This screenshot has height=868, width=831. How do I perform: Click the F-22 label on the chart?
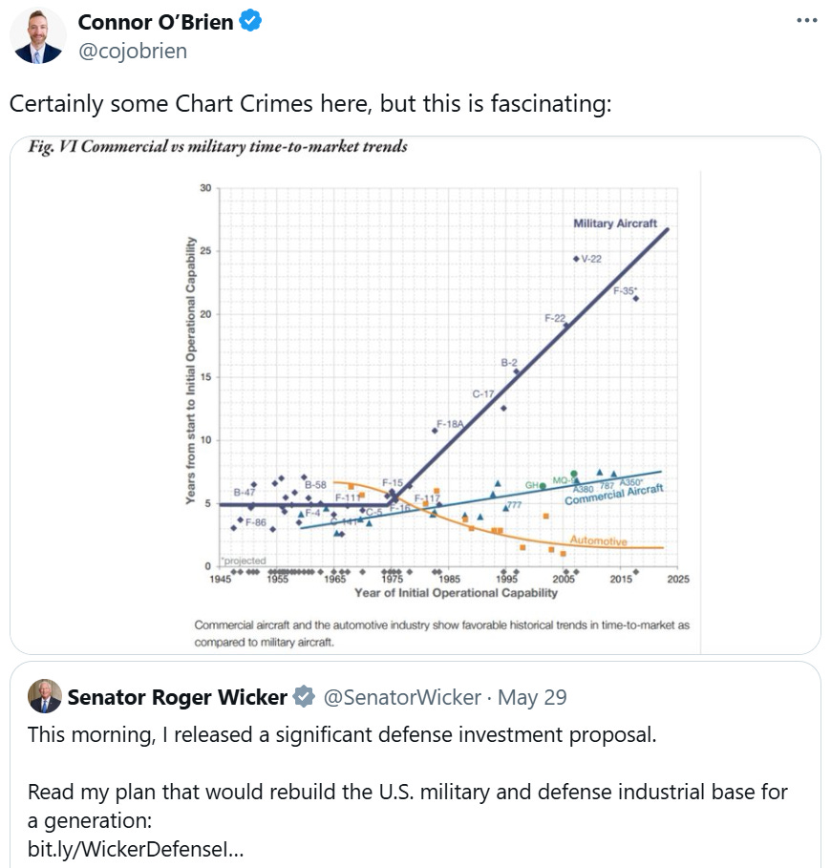pos(555,317)
